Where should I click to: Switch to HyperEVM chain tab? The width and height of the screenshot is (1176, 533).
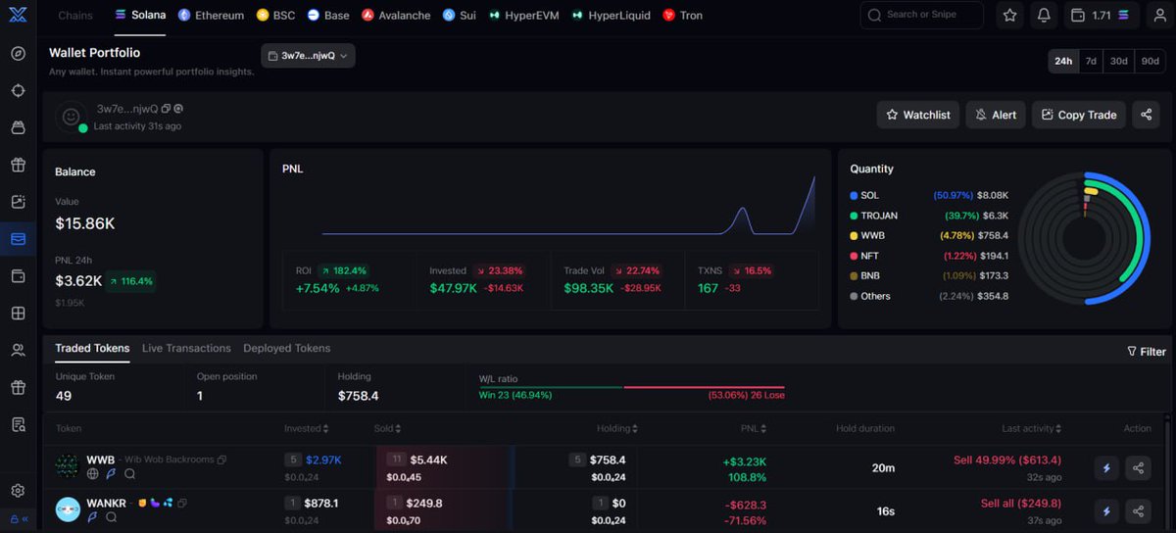point(524,16)
